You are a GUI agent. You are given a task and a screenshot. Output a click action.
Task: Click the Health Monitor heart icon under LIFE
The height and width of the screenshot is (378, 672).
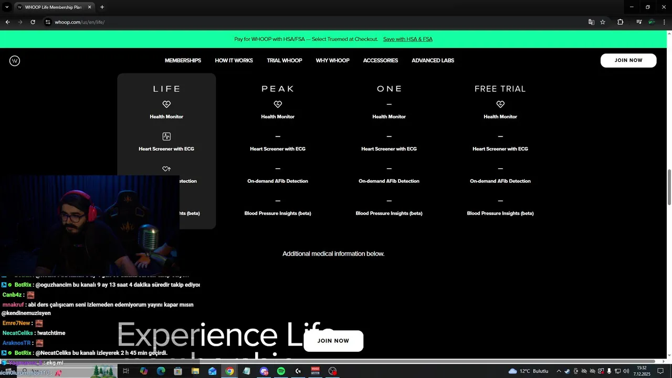166,104
